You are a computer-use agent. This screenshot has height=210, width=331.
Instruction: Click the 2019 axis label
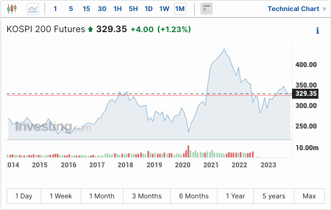(154, 165)
